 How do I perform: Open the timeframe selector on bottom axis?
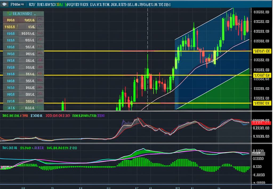(x=23, y=187)
